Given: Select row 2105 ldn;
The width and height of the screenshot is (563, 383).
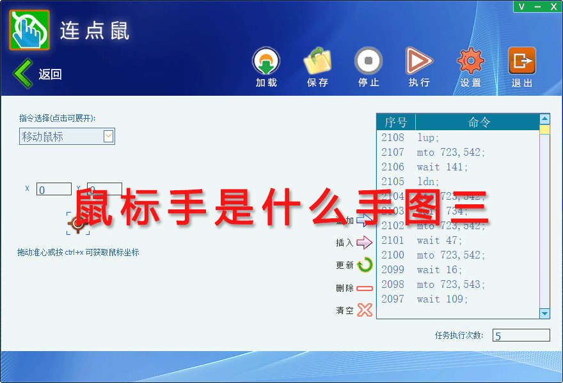Looking at the screenshot, I should point(458,182).
